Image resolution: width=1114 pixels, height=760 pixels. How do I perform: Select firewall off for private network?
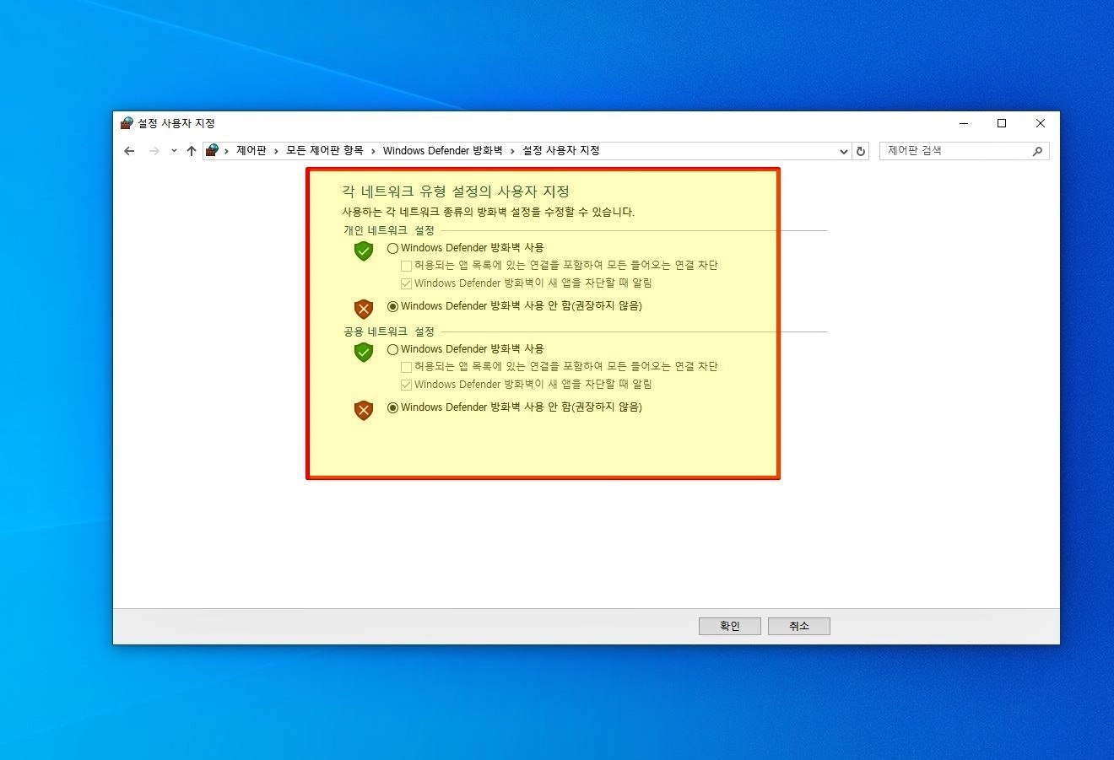tap(392, 306)
